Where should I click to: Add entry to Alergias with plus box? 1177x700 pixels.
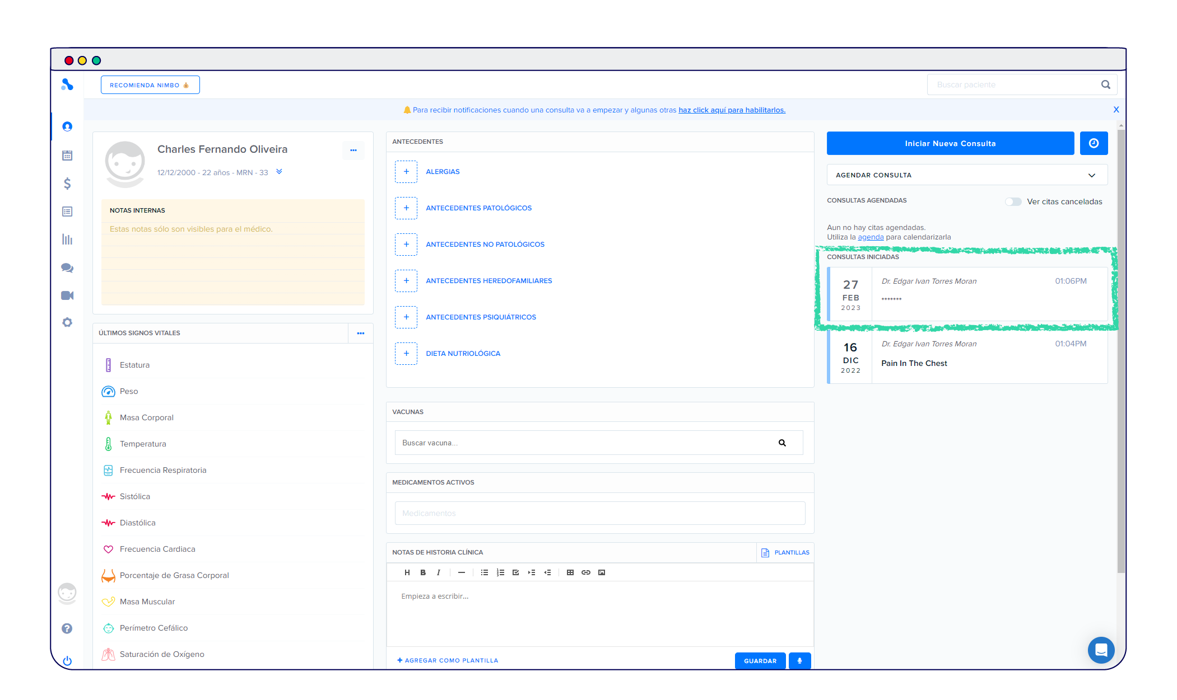[406, 172]
